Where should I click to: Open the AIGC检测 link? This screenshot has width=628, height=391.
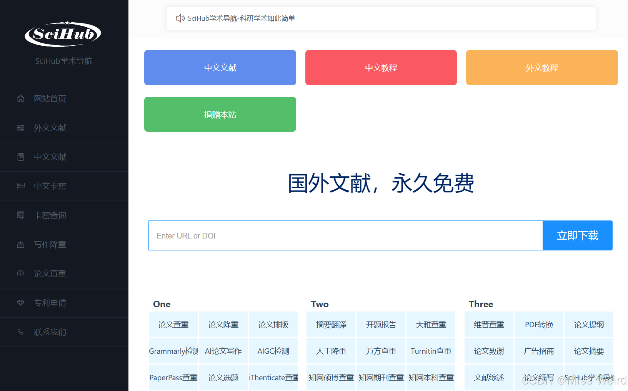pos(273,351)
